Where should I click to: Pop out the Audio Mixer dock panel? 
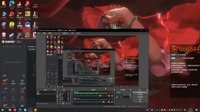(114, 90)
